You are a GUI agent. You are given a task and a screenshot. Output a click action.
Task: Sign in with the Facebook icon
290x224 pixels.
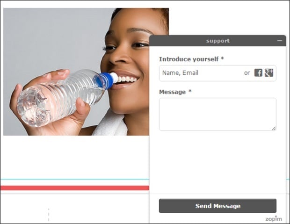click(258, 72)
